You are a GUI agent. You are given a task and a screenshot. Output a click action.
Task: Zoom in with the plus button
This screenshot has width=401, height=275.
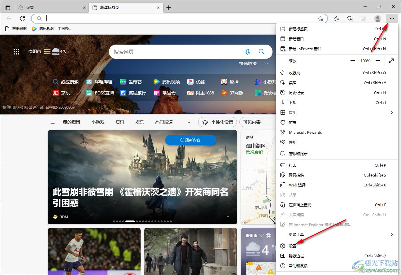tap(378, 61)
